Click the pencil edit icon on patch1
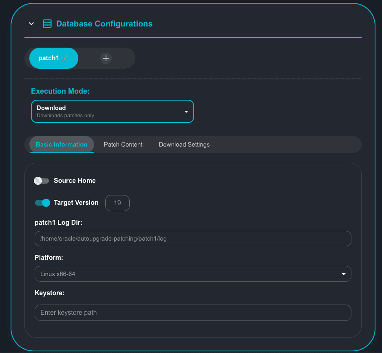 point(65,58)
